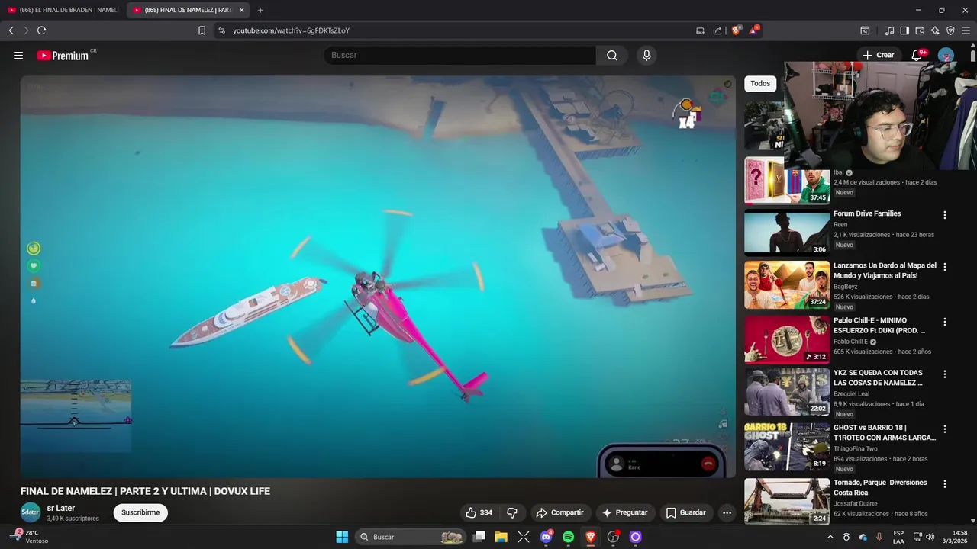Open Forum Drive Families video thumbnail
The image size is (977, 549).
787,233
